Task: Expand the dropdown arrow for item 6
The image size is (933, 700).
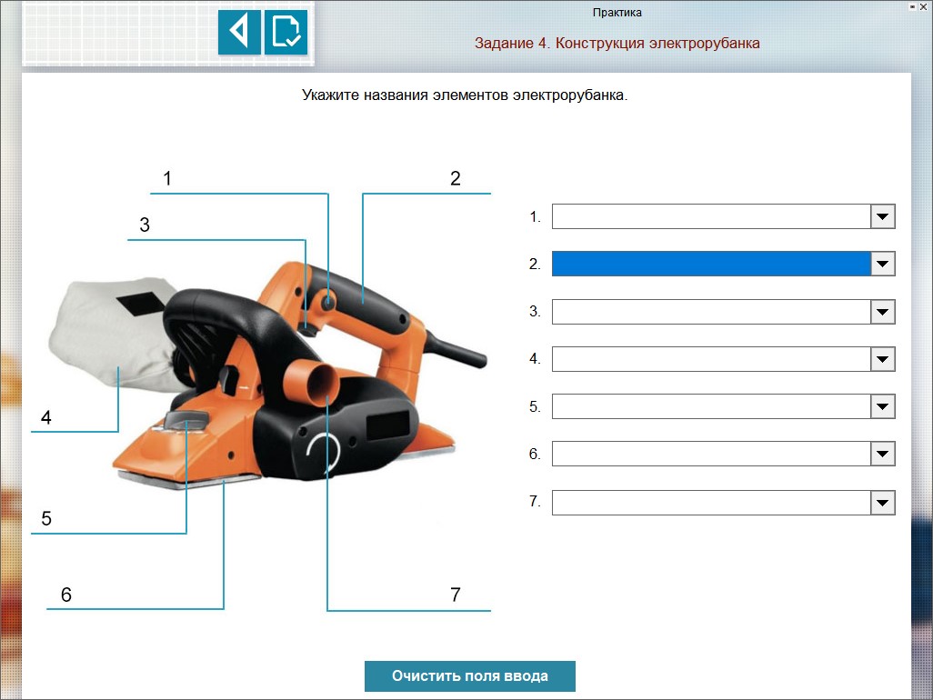Action: coord(882,454)
